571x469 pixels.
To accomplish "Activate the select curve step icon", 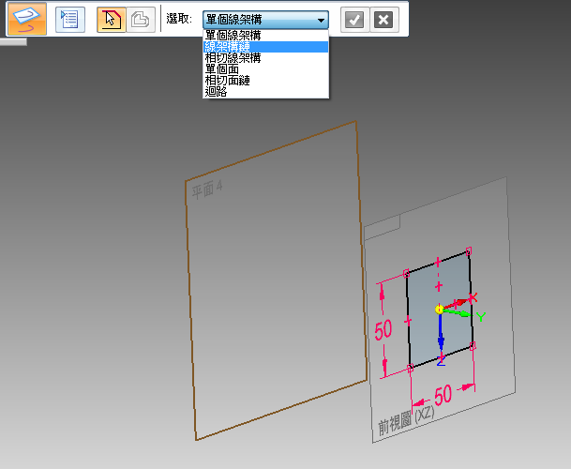I will click(x=112, y=20).
